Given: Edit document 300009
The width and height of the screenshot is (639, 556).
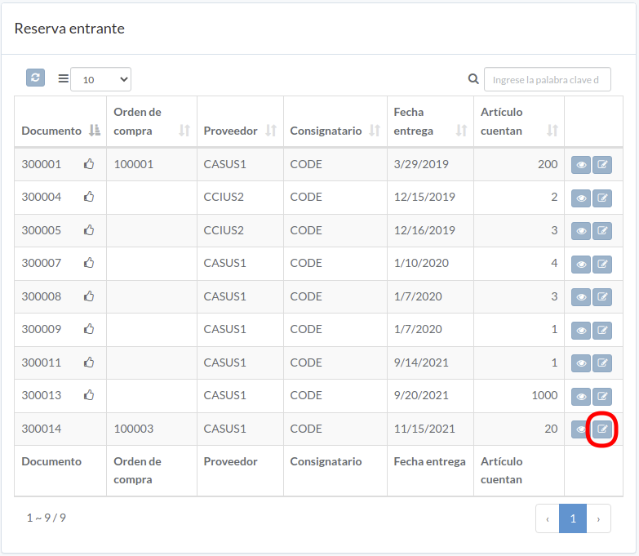Looking at the screenshot, I should point(602,330).
